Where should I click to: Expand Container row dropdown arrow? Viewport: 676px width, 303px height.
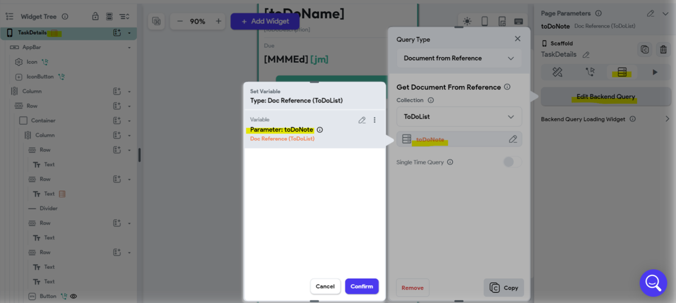tap(129, 121)
